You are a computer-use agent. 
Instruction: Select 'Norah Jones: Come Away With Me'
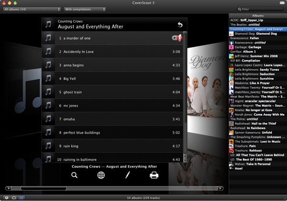pyautogui.click(x=258, y=114)
